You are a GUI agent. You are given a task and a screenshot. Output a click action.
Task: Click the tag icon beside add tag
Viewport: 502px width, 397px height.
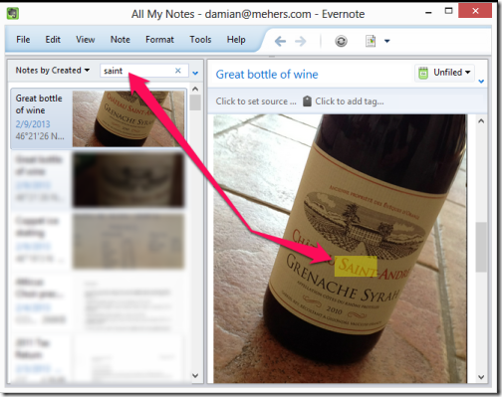[x=307, y=101]
